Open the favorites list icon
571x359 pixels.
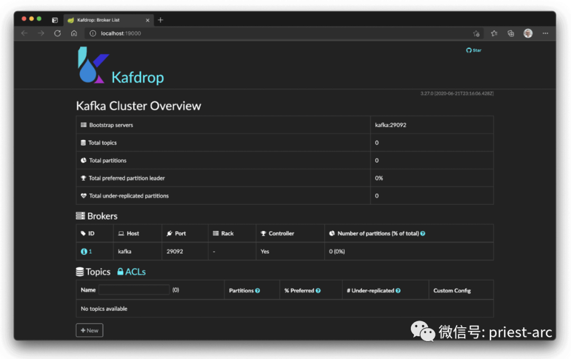[x=494, y=33]
